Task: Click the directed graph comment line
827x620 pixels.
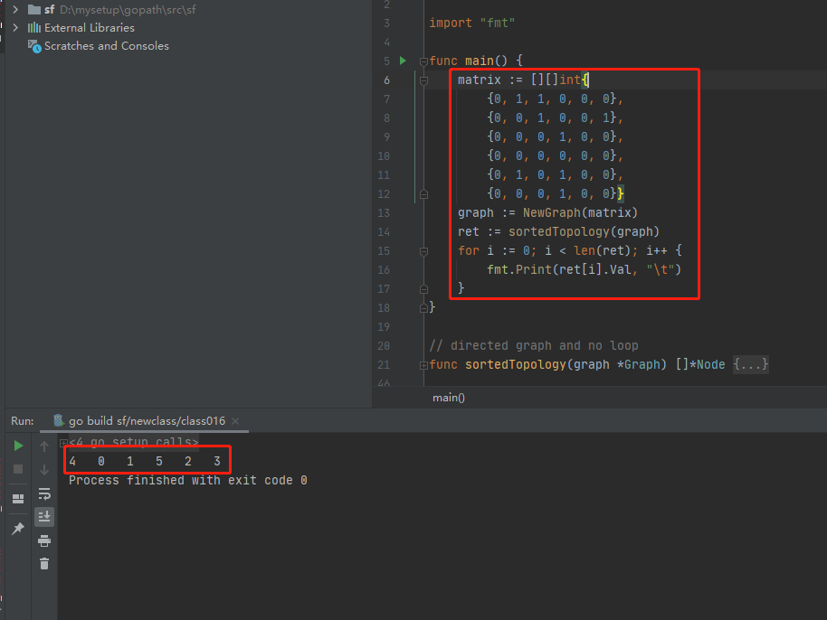Action: (534, 345)
